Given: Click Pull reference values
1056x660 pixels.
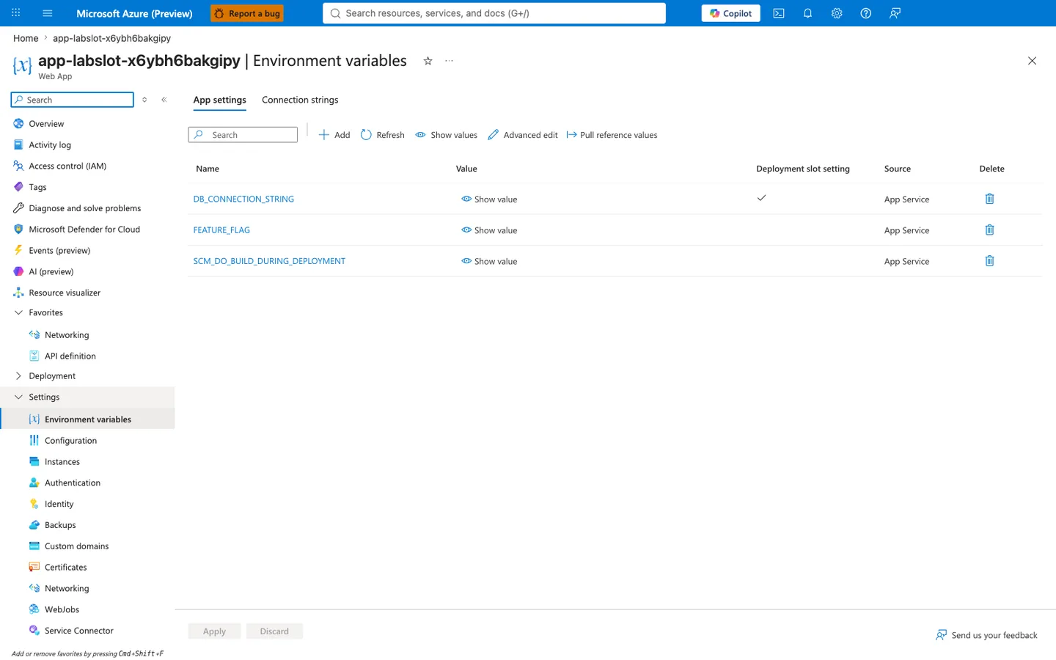Looking at the screenshot, I should (612, 135).
